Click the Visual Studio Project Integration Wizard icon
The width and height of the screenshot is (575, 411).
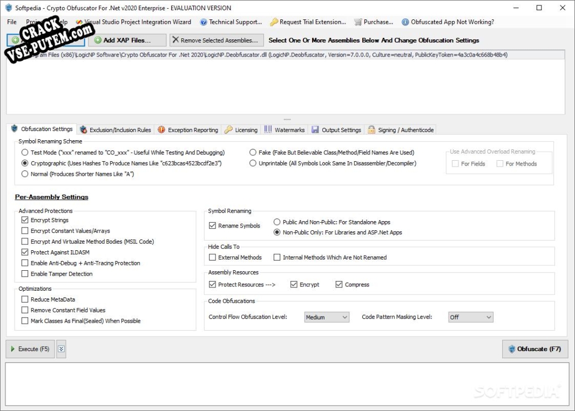point(79,22)
